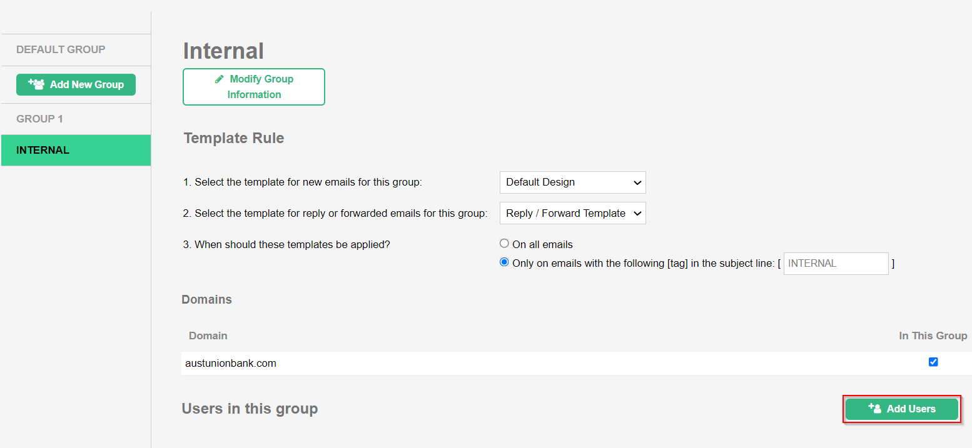Click the In This Group column header
Screen dimensions: 972x448
click(x=933, y=336)
